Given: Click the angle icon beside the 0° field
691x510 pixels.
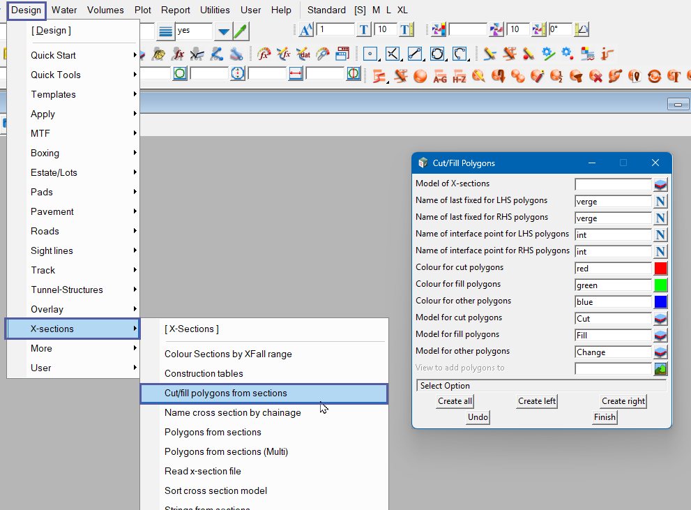Looking at the screenshot, I should [x=582, y=30].
